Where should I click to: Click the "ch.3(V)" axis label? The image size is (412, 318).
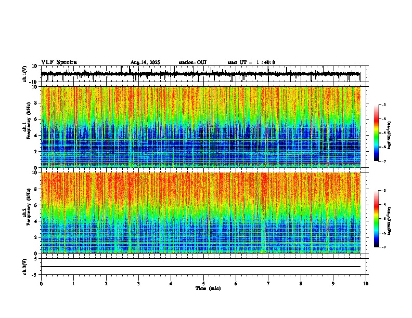24,267
